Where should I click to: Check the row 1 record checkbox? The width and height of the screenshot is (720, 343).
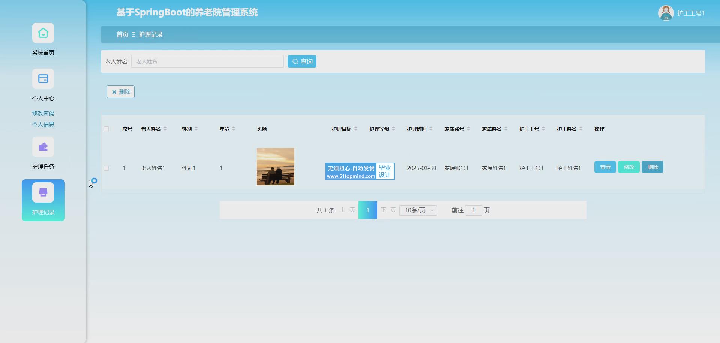(106, 168)
